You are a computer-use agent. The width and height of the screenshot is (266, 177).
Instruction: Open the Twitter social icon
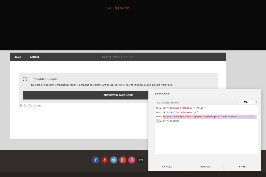(114, 160)
